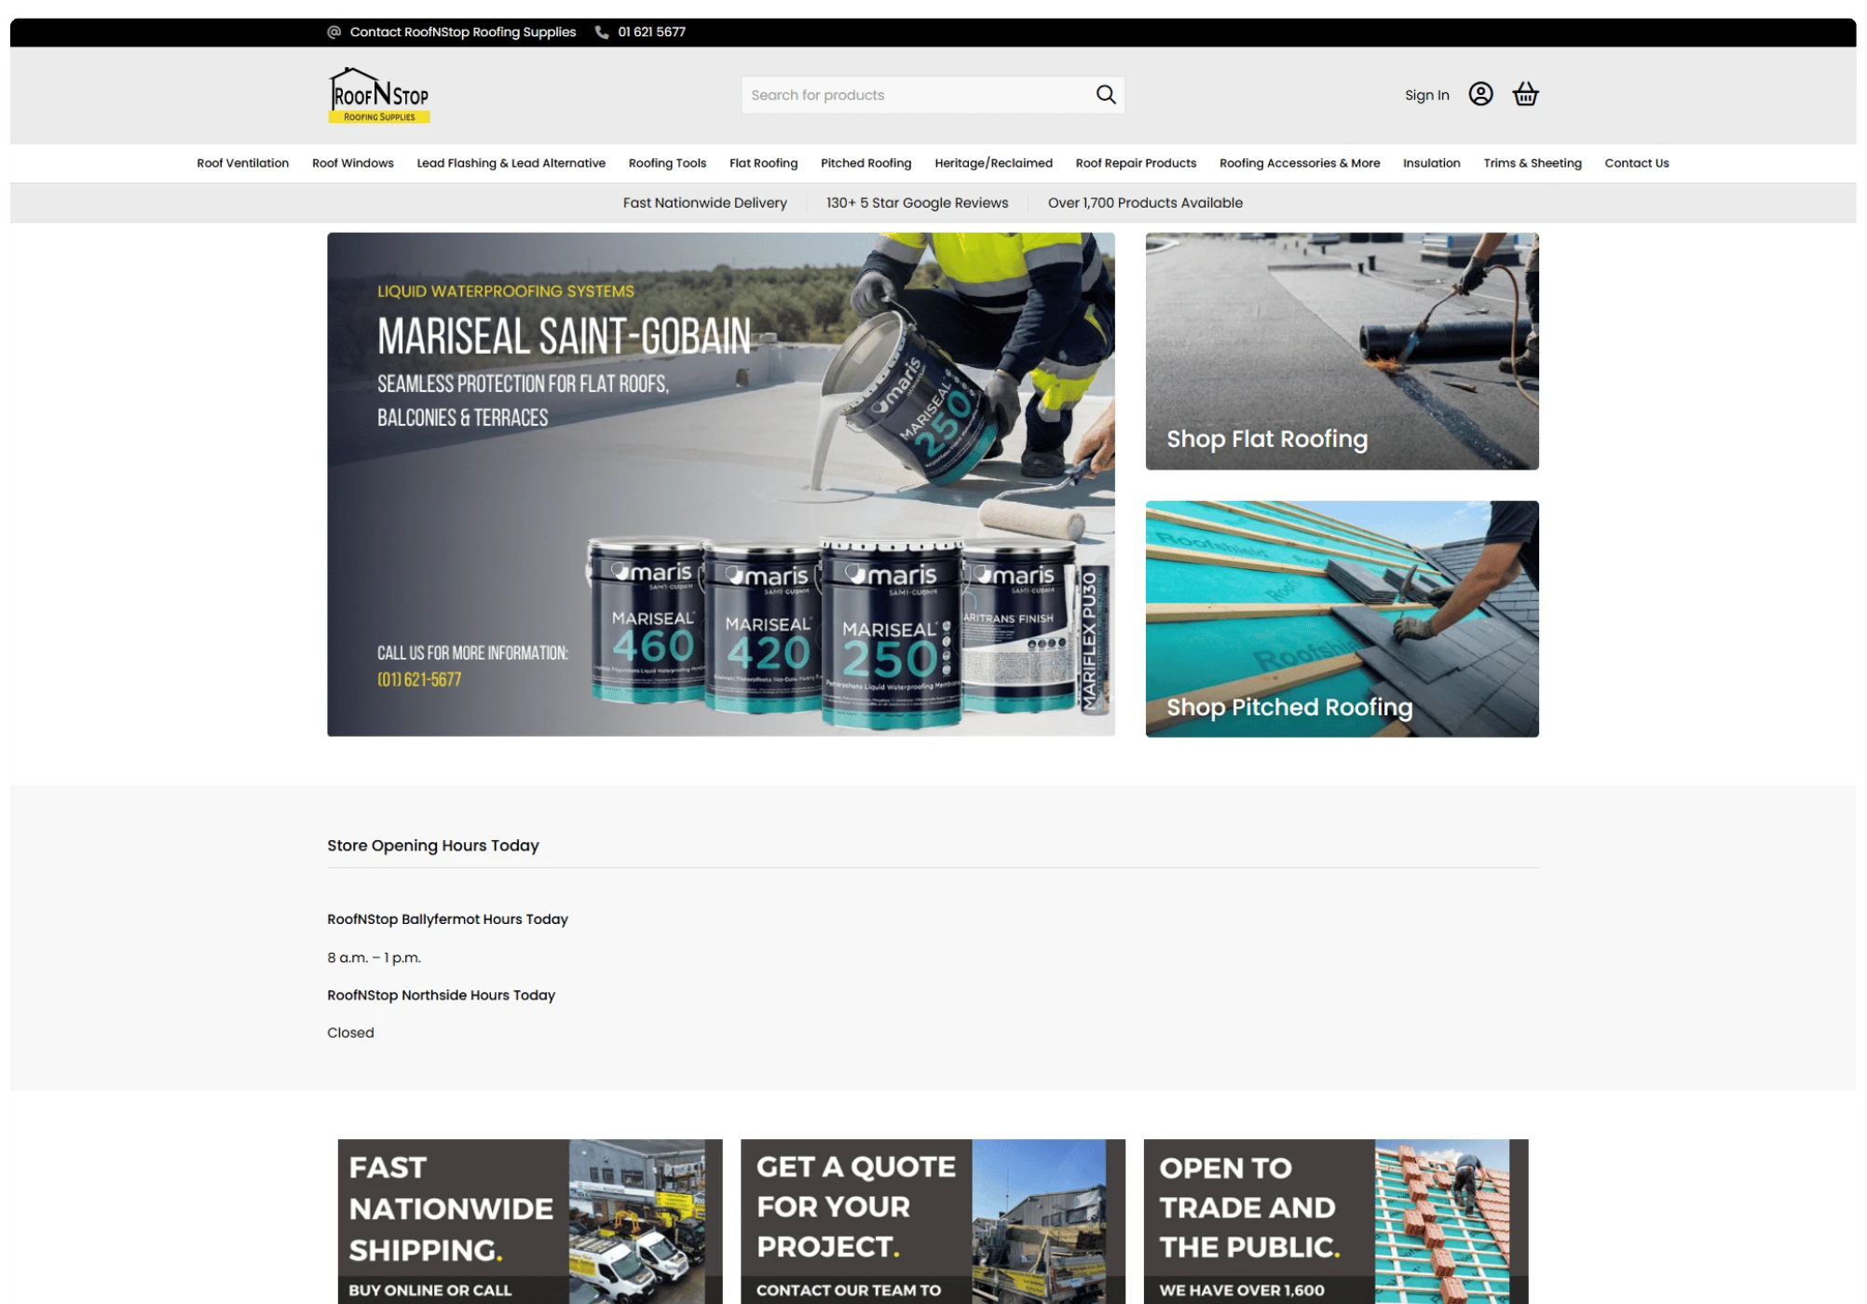The height and width of the screenshot is (1304, 1867).
Task: Open the Roof Windows menu
Action: pyautogui.click(x=353, y=163)
